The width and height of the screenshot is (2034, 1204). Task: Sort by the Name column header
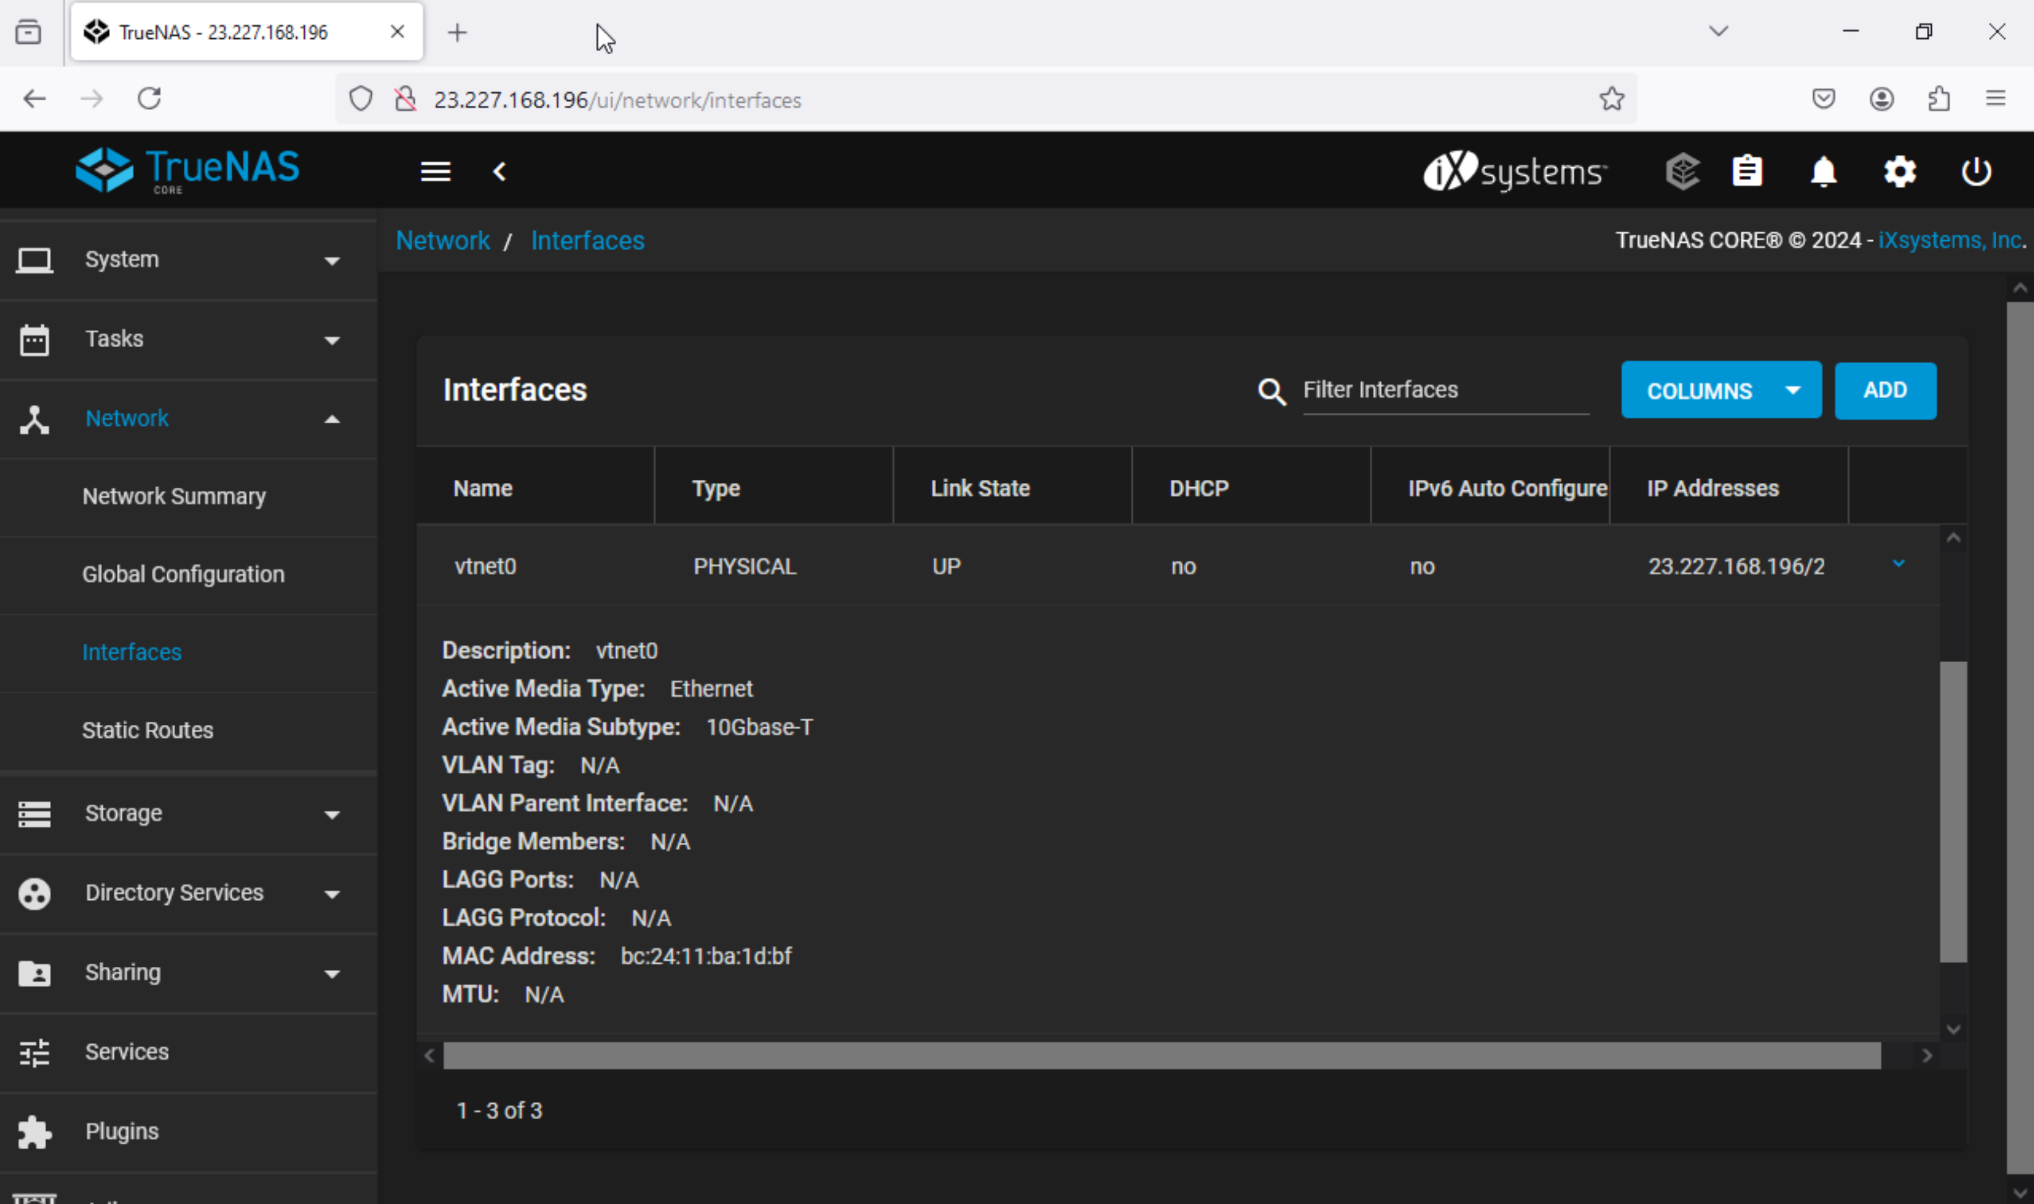[x=483, y=488]
